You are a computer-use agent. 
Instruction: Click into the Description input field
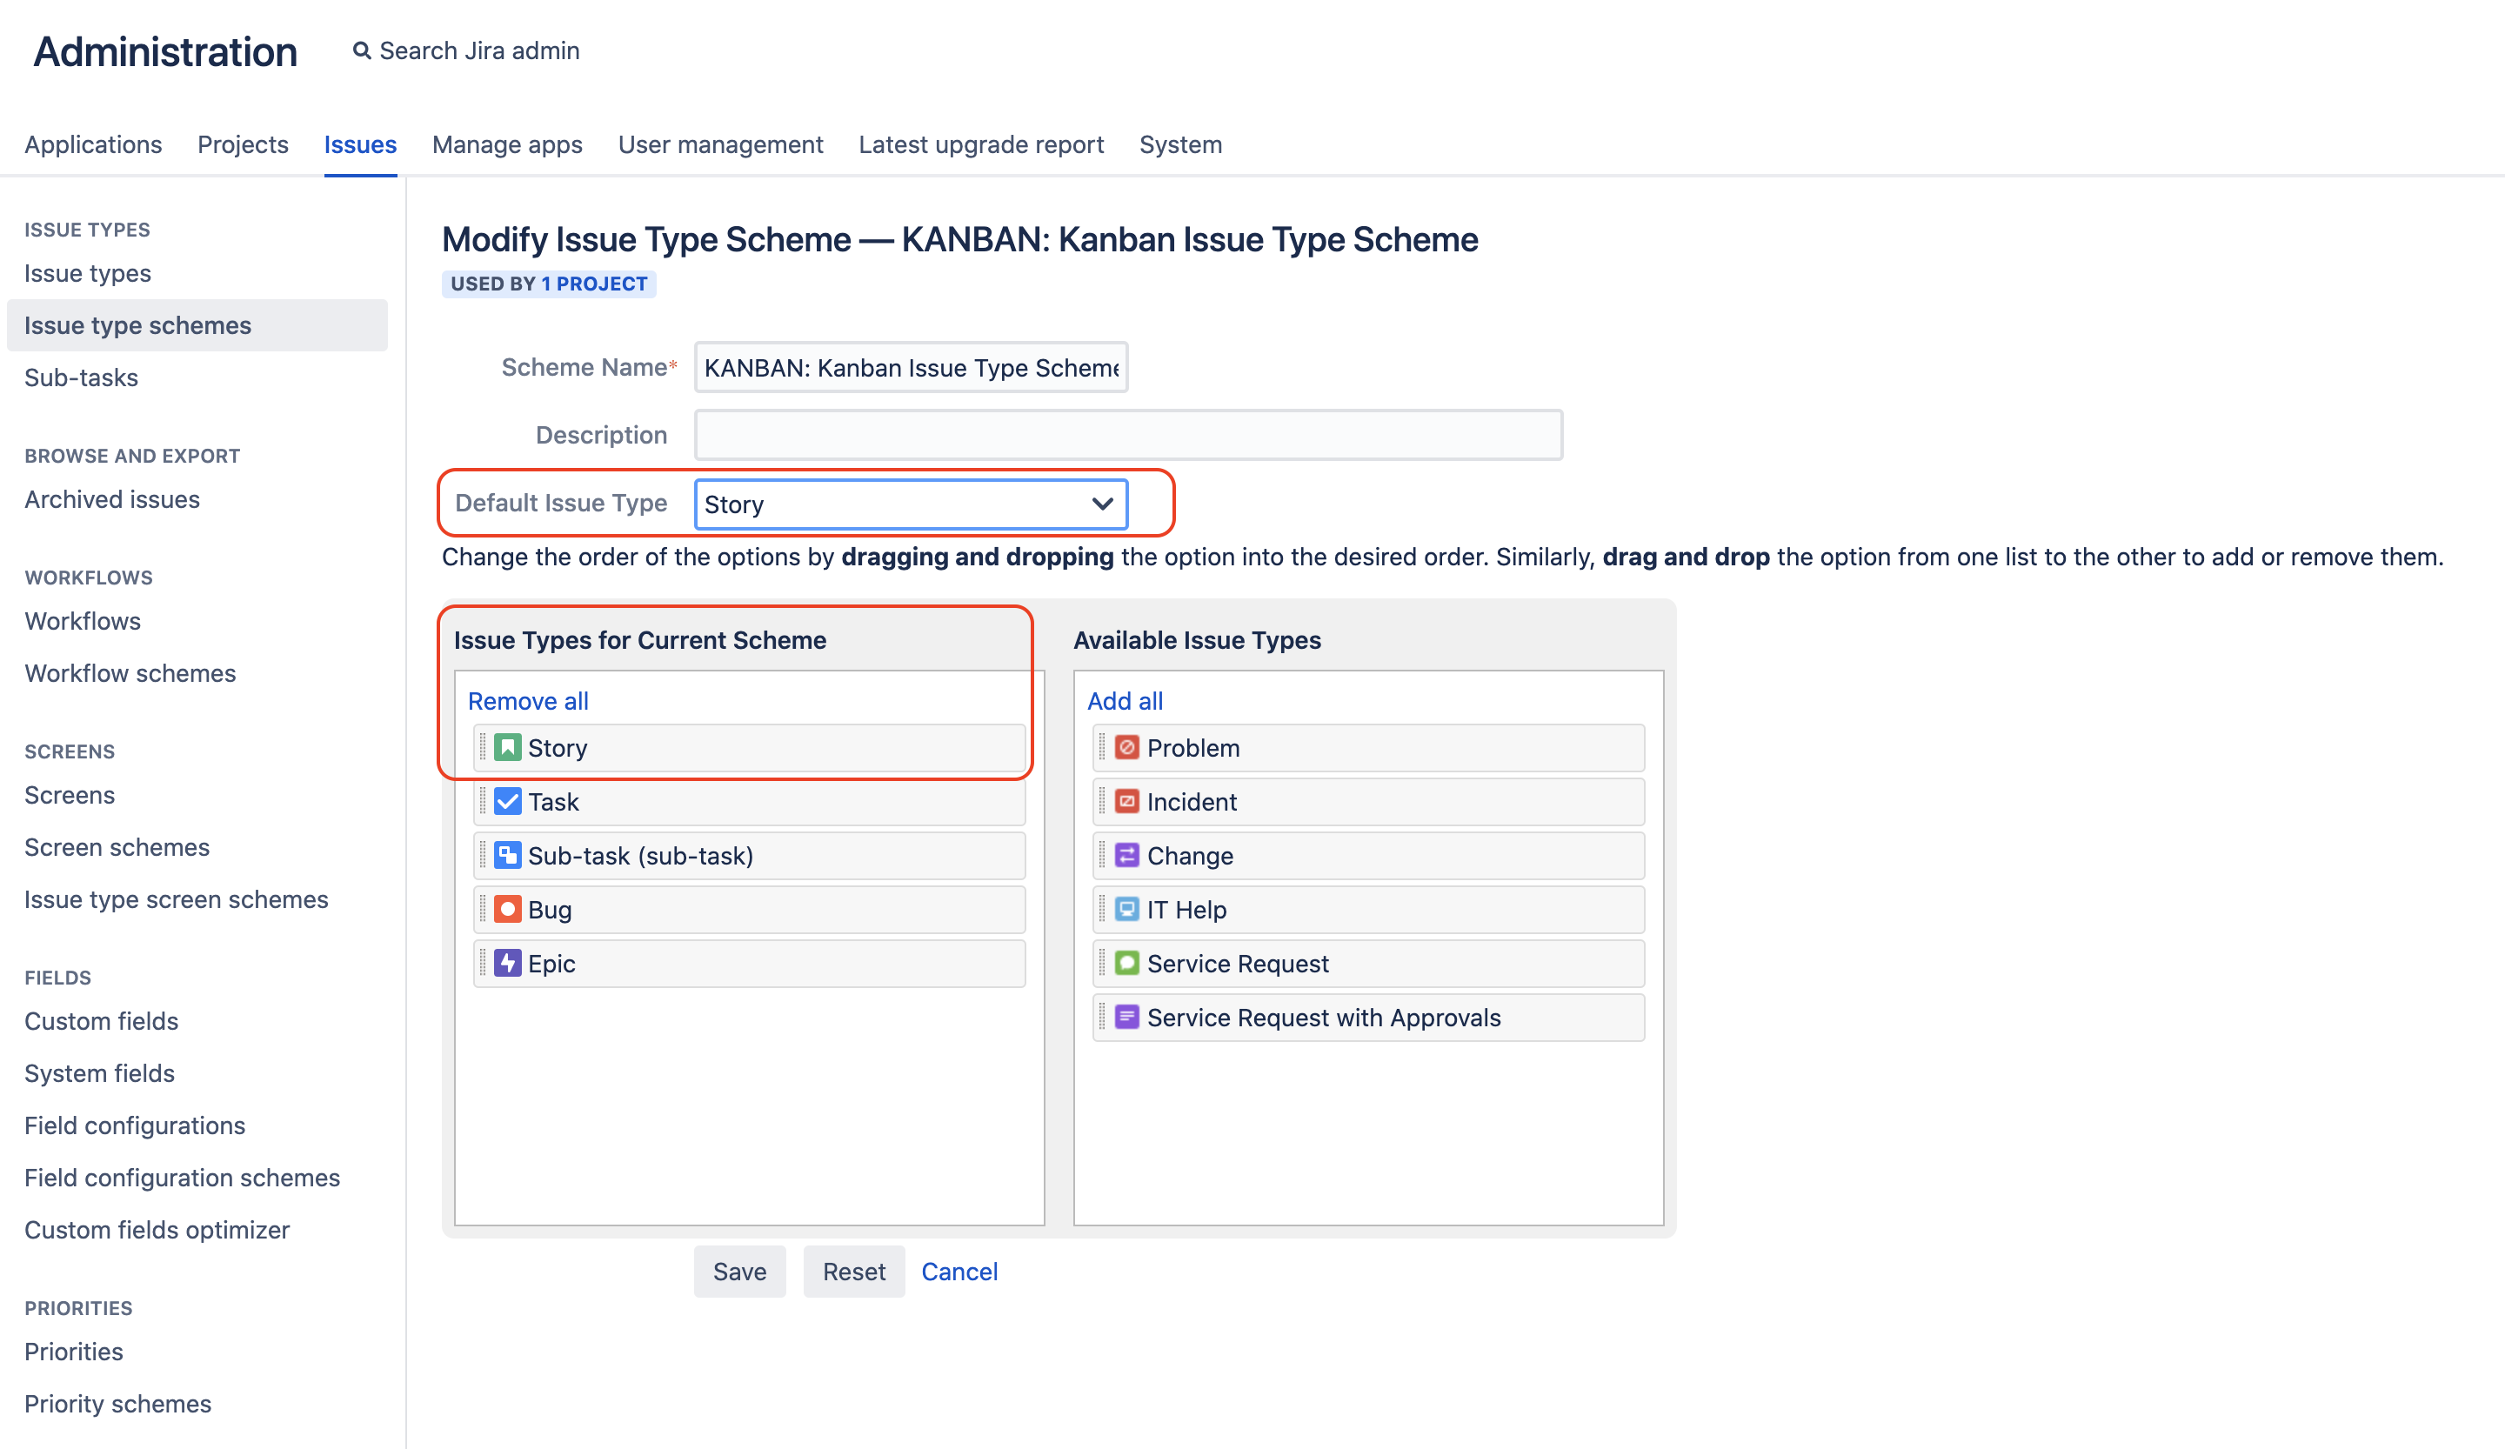point(1127,435)
